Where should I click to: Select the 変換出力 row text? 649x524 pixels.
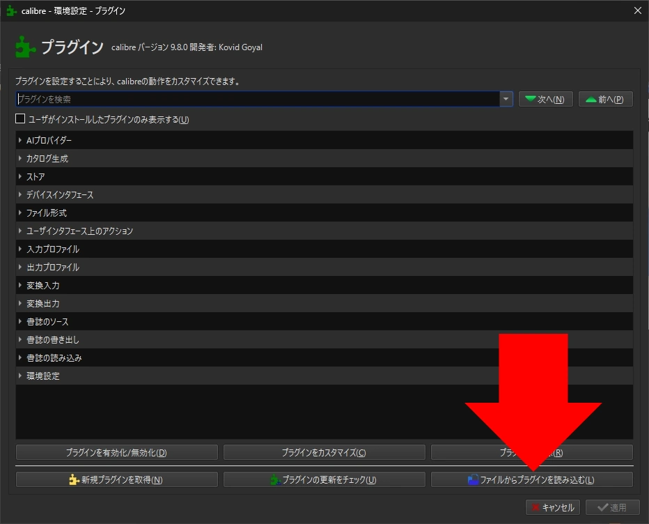(x=43, y=304)
